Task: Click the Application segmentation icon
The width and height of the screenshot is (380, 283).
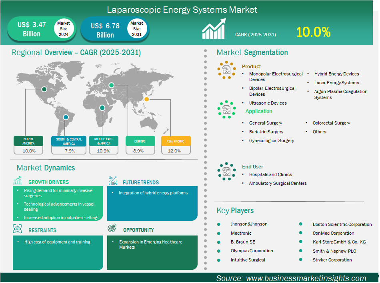Action: (x=226, y=109)
